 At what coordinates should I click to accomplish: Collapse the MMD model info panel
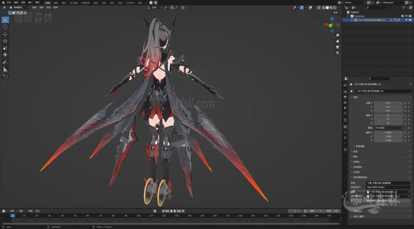coord(380,177)
